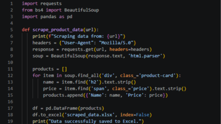Click the 'Name' key string on line 15
This screenshot has height=124, width=221.
(96, 95)
